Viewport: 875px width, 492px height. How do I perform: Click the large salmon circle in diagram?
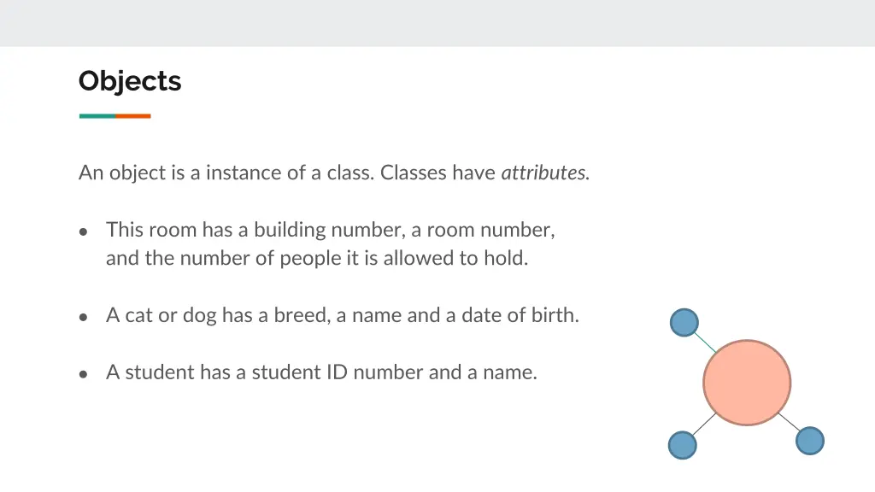pyautogui.click(x=747, y=383)
